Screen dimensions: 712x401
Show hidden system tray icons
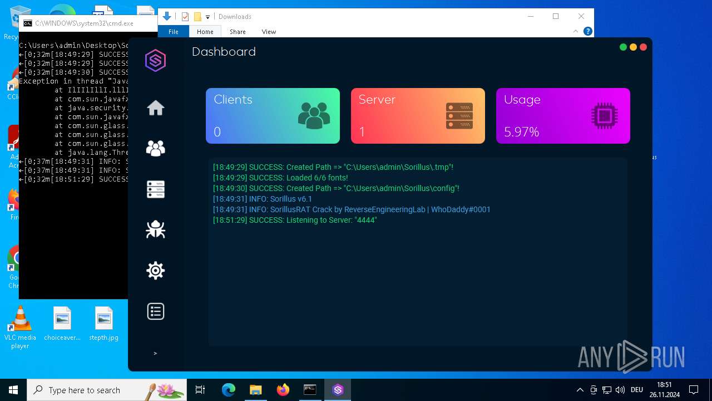click(580, 390)
